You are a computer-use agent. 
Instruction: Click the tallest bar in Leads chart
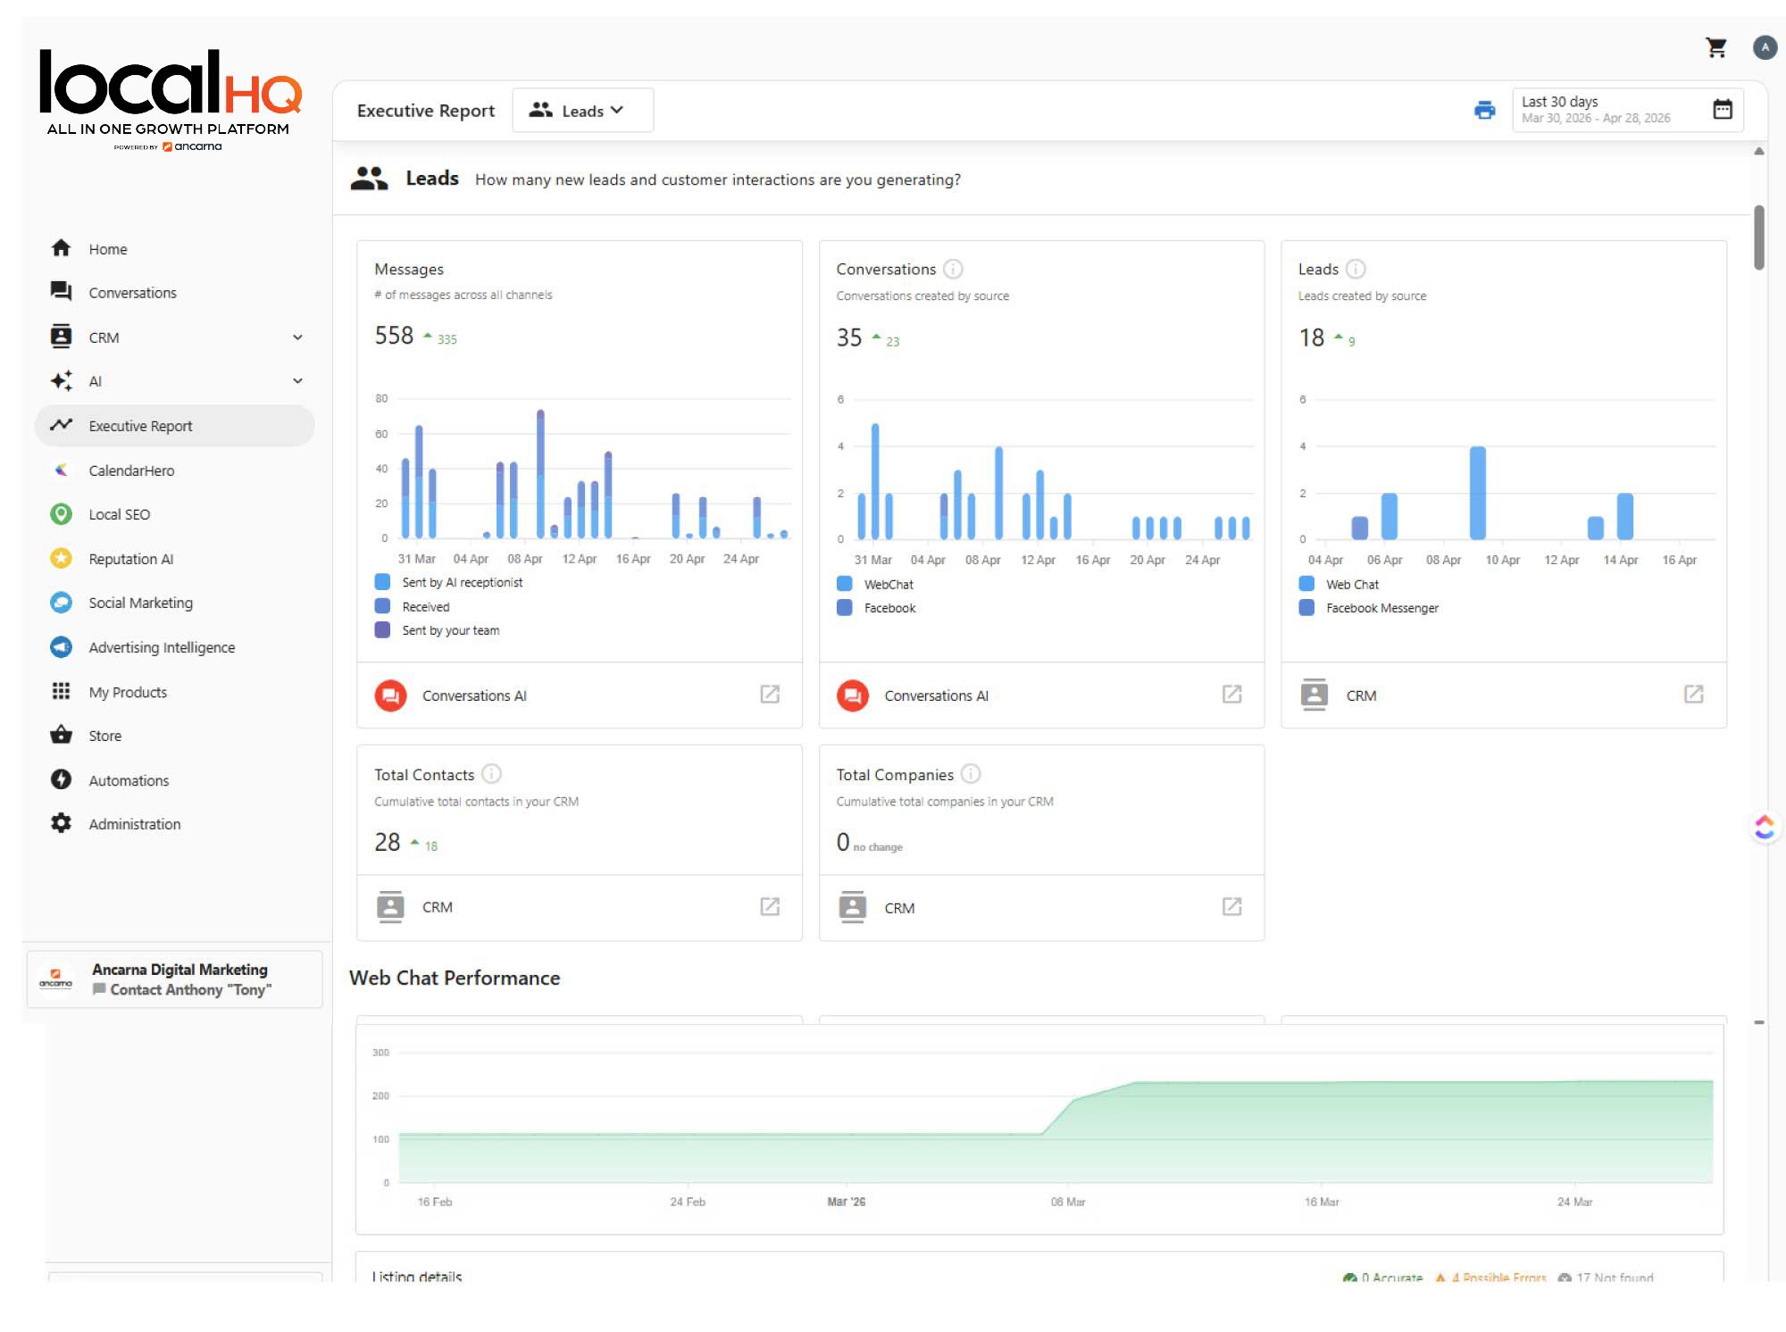1477,493
